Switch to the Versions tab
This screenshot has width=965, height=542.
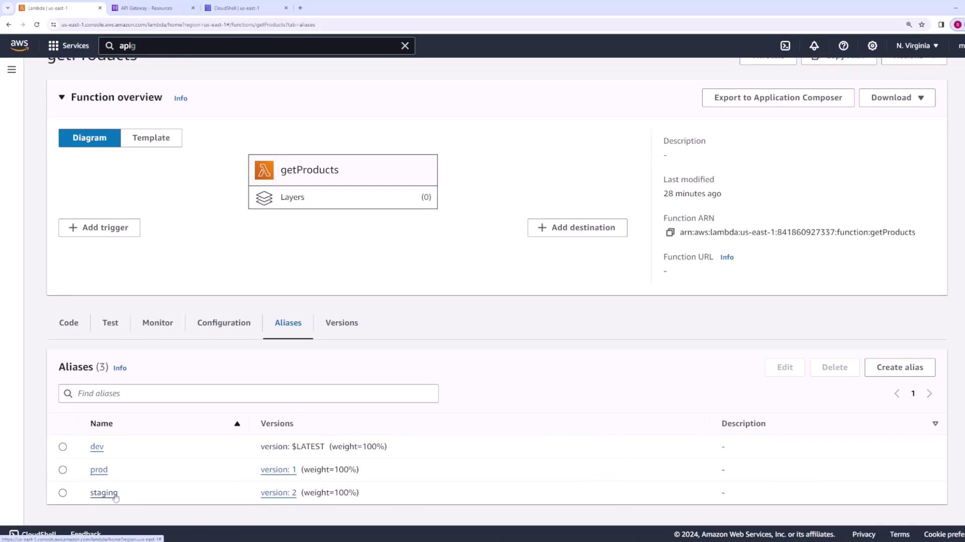pyautogui.click(x=341, y=323)
